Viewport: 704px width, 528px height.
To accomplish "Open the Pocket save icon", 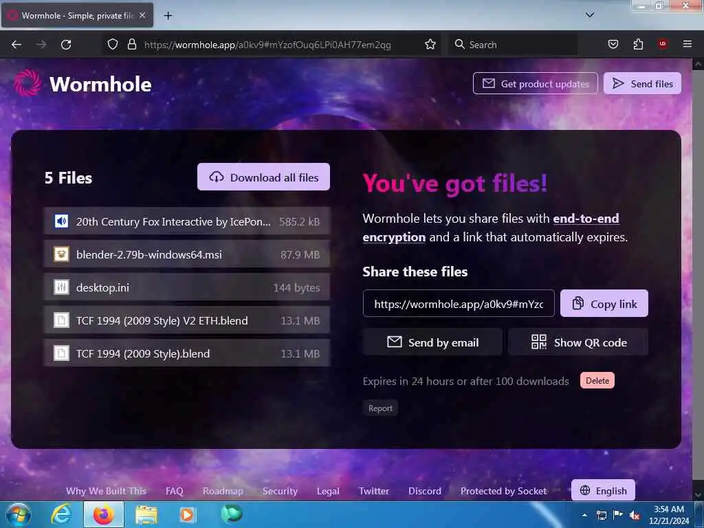I will point(613,44).
